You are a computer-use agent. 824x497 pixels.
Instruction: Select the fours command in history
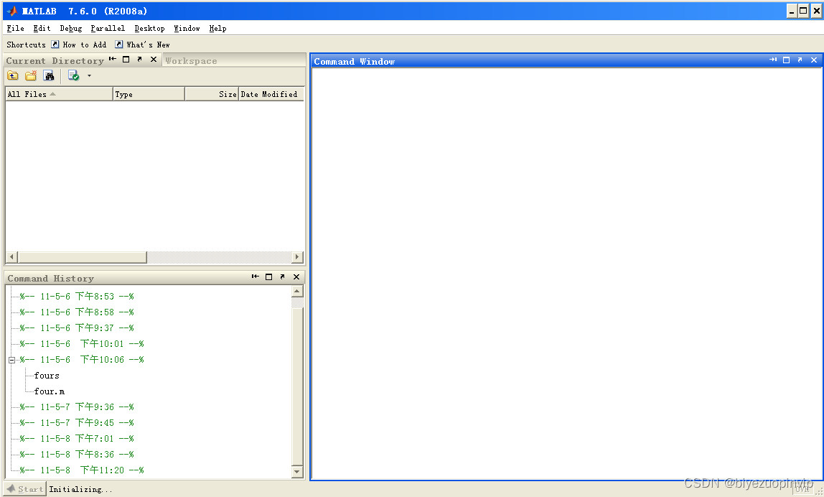click(x=47, y=376)
